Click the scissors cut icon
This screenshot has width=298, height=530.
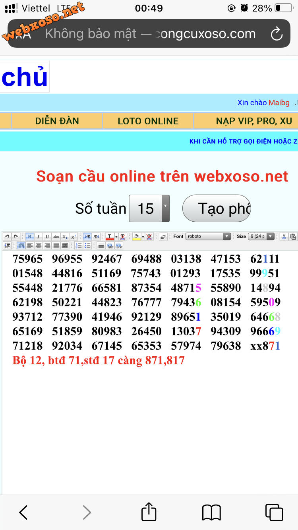click(284, 236)
